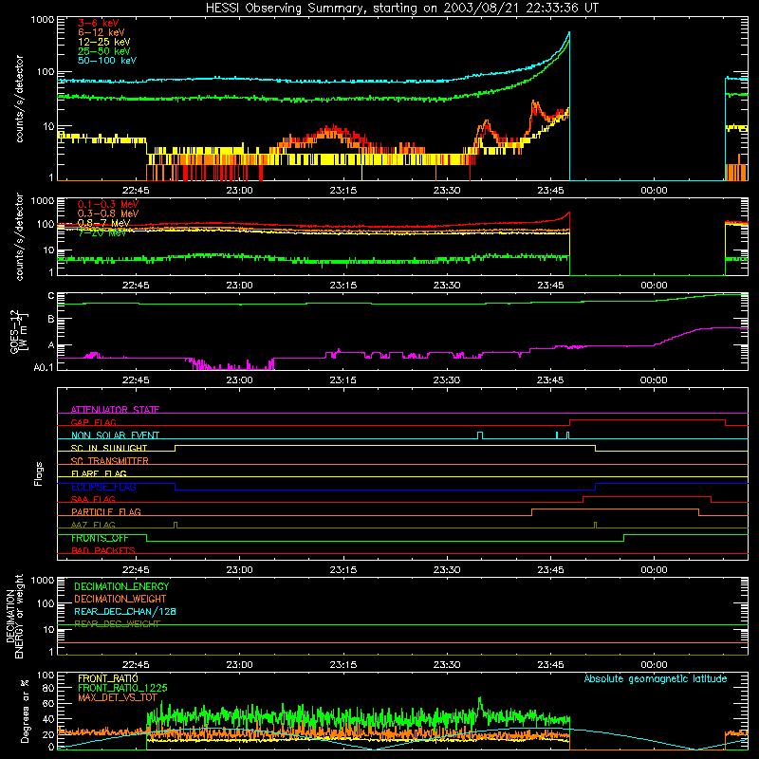Screen dimensions: 759x759
Task: Select the 7-20 MeV legend label
Action: tap(102, 232)
